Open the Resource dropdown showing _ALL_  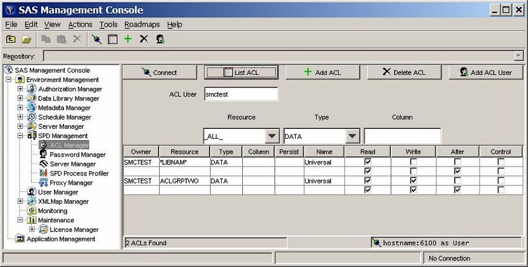pyautogui.click(x=272, y=136)
